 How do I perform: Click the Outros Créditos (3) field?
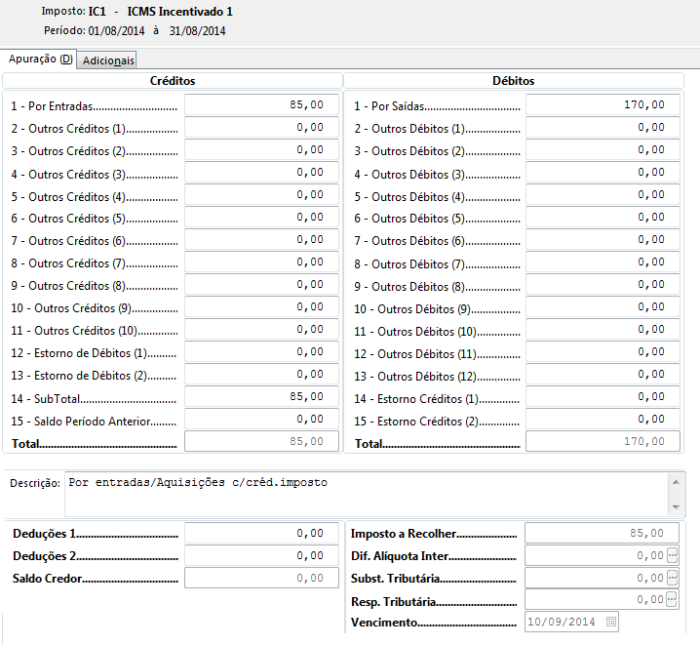(261, 173)
